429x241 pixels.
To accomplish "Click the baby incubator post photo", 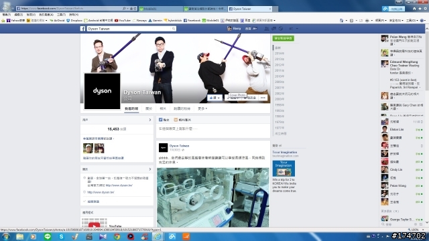I will click(213, 197).
